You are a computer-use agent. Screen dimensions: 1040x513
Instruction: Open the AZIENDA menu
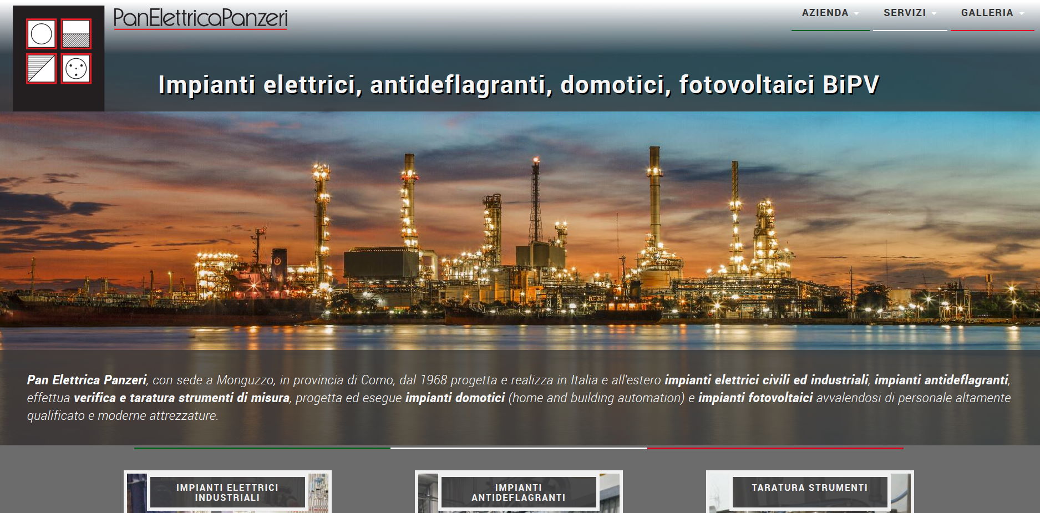coord(825,13)
